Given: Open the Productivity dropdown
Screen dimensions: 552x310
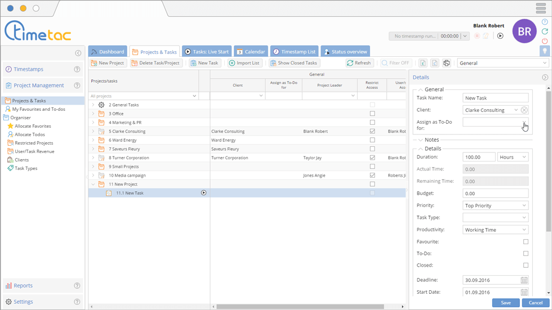Looking at the screenshot, I should [x=524, y=230].
